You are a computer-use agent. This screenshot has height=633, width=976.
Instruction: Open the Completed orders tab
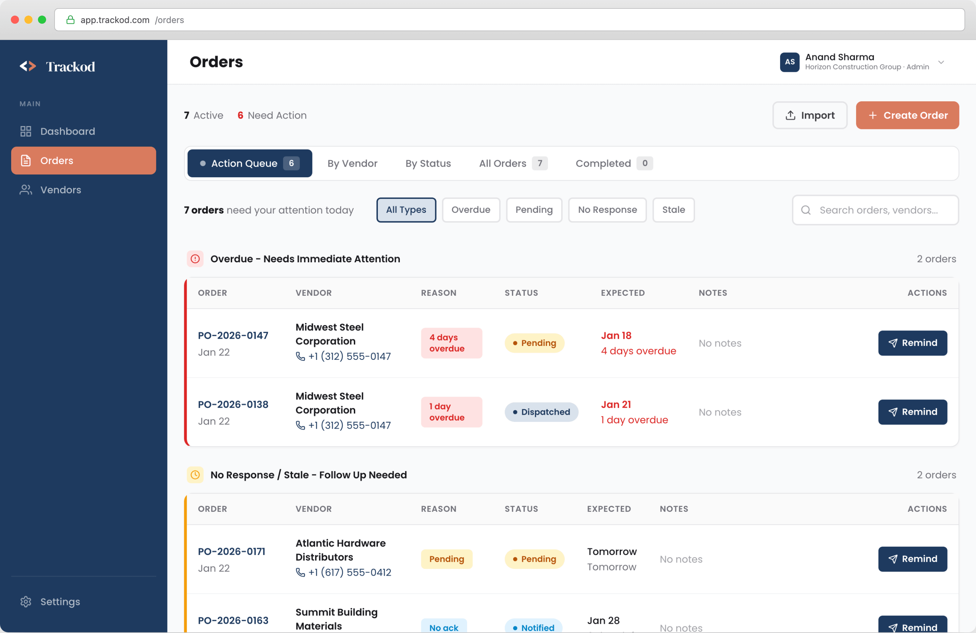tap(603, 163)
